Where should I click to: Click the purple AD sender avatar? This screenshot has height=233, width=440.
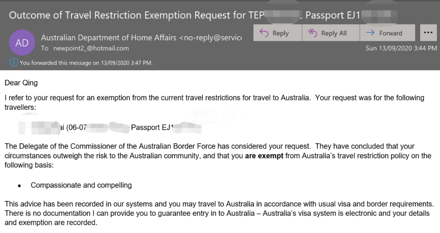(x=22, y=42)
